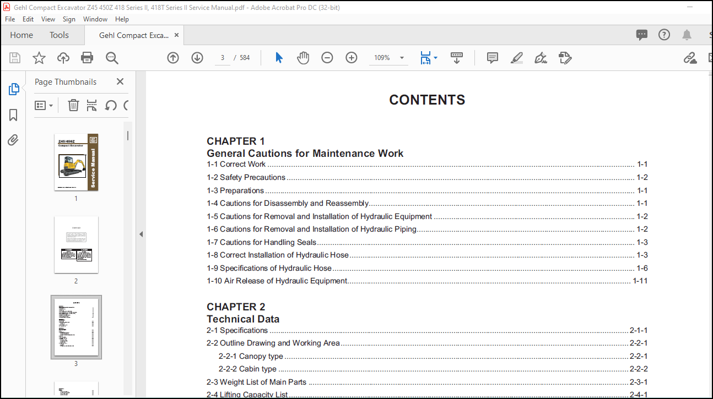Click the 109% zoom value field
Viewport: 713px width, 399px height.
tap(382, 58)
